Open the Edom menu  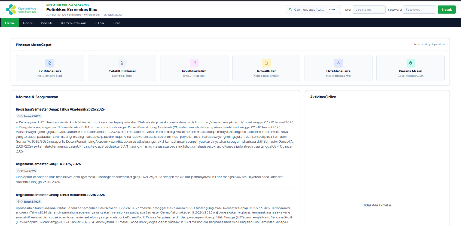click(x=28, y=23)
